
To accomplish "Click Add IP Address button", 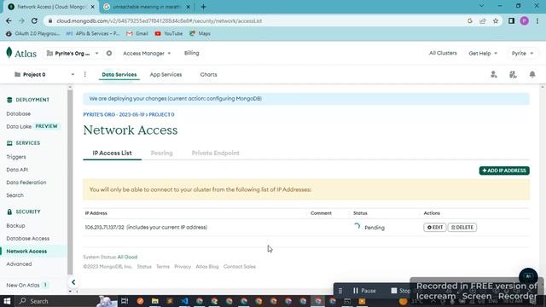I will [x=504, y=171].
